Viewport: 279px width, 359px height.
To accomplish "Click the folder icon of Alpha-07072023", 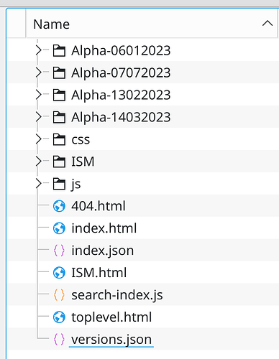I will (59, 73).
